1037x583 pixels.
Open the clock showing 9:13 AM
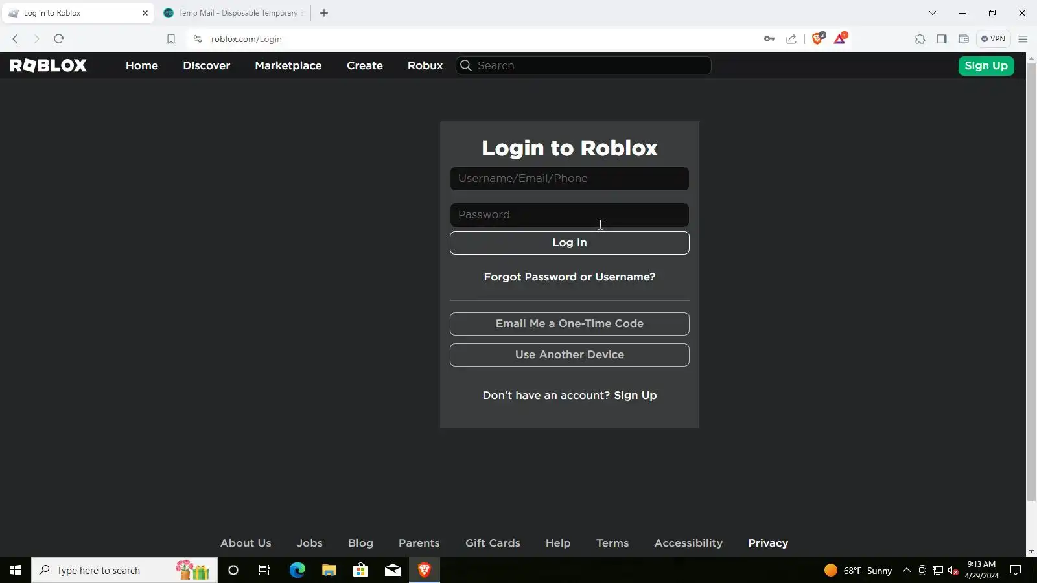click(x=981, y=570)
